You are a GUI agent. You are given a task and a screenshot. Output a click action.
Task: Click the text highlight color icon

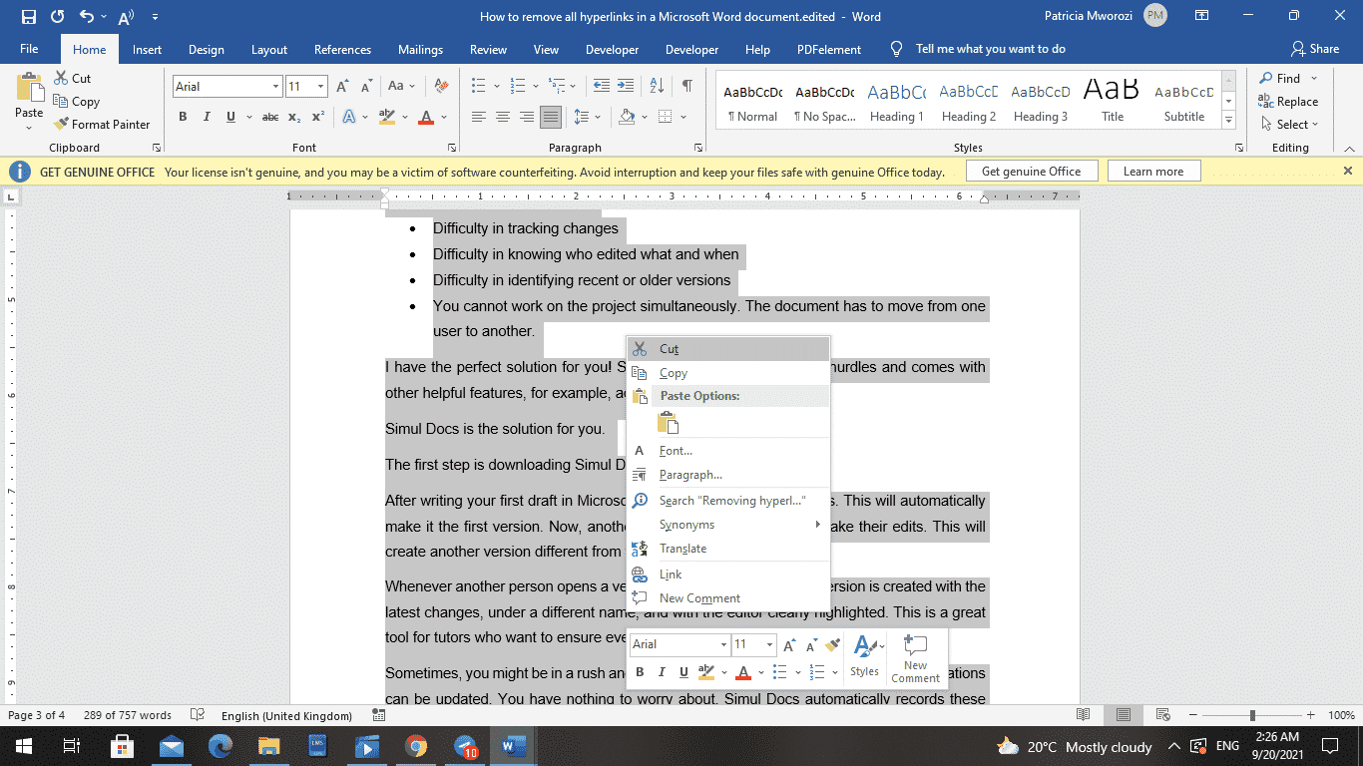click(386, 117)
